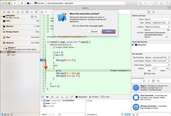Viewport: 171px width, 116px height.
Task: Open the file template library
Action: pyautogui.click(x=144, y=81)
